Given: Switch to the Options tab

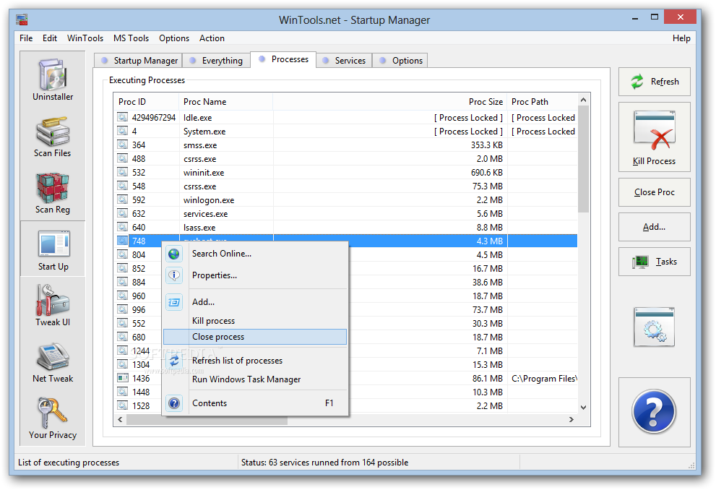Looking at the screenshot, I should (400, 60).
